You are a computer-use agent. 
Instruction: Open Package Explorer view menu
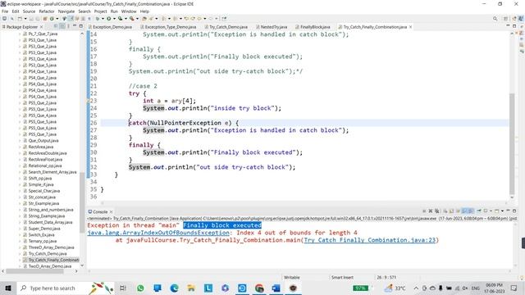tap(68, 26)
